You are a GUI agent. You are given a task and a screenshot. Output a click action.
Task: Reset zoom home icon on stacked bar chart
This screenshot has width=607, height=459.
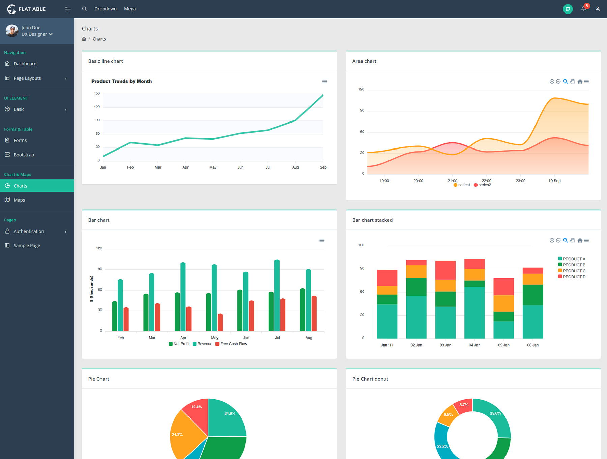pyautogui.click(x=580, y=240)
